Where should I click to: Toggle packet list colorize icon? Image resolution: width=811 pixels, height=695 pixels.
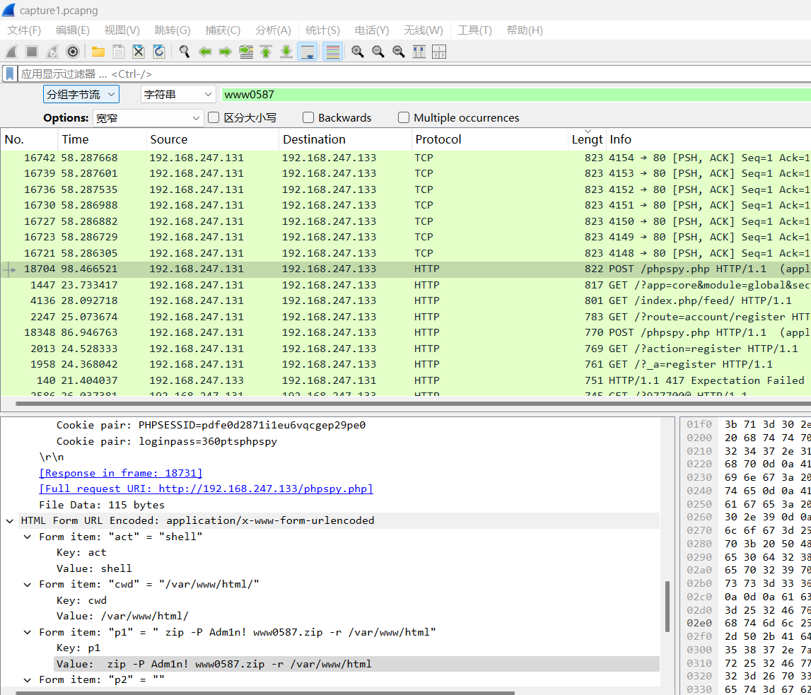click(x=332, y=52)
